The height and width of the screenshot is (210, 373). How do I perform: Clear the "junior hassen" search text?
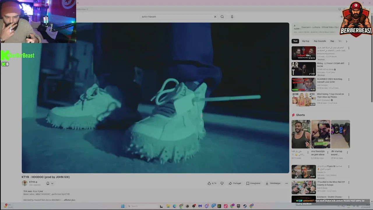click(215, 17)
